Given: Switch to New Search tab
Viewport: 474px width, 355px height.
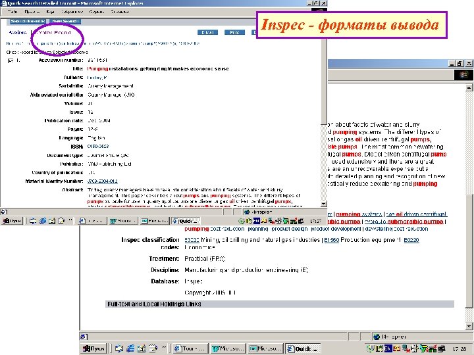Looking at the screenshot, I should [x=65, y=21].
